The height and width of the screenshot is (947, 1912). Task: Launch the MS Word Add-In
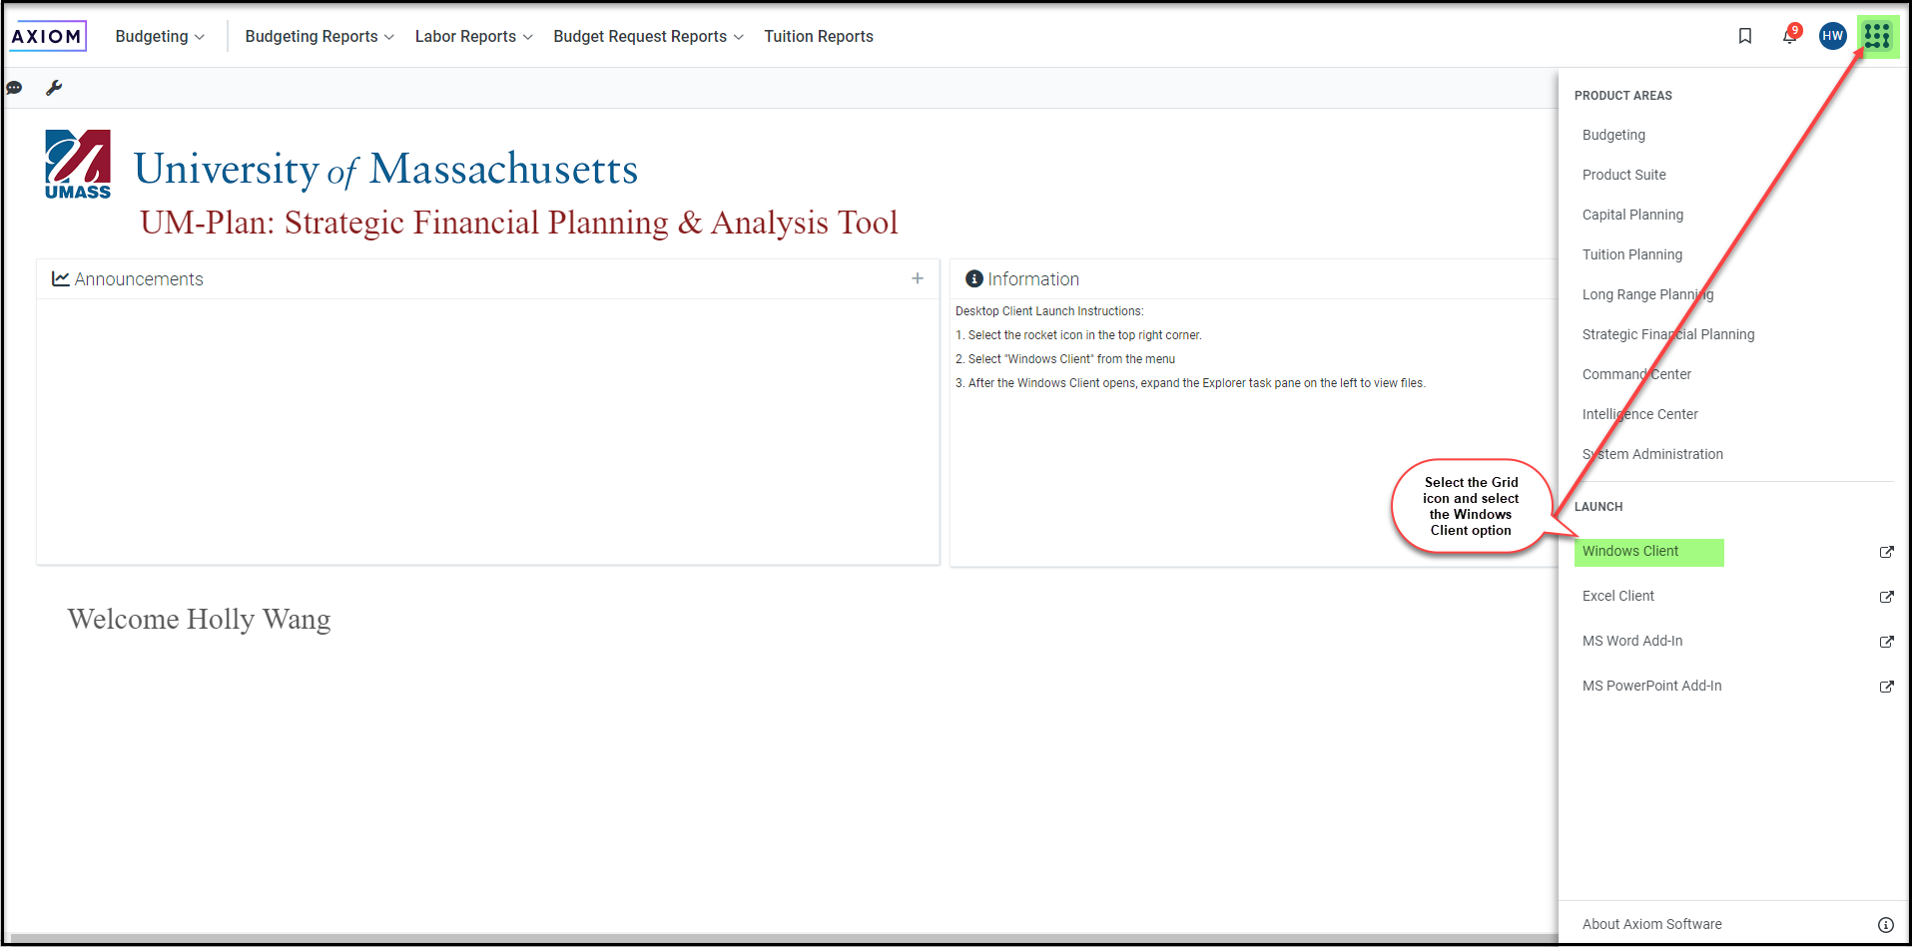coord(1631,641)
